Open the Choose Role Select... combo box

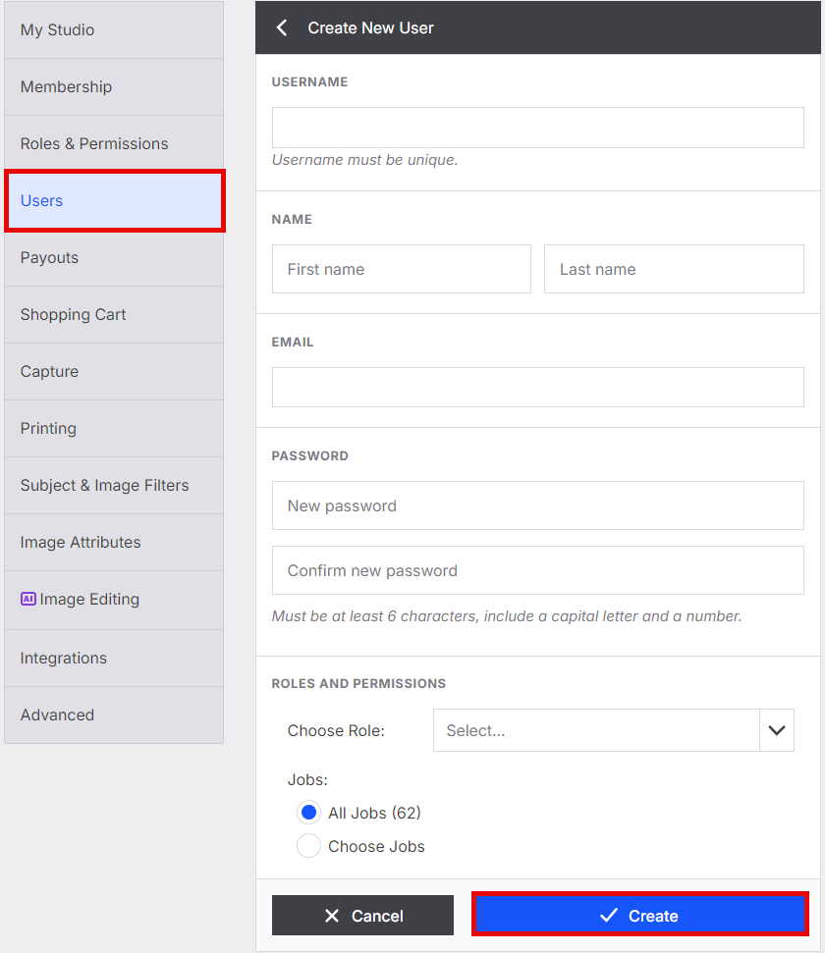coord(613,730)
